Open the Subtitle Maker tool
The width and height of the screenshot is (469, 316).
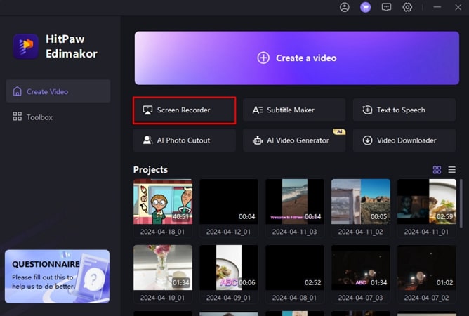(294, 110)
